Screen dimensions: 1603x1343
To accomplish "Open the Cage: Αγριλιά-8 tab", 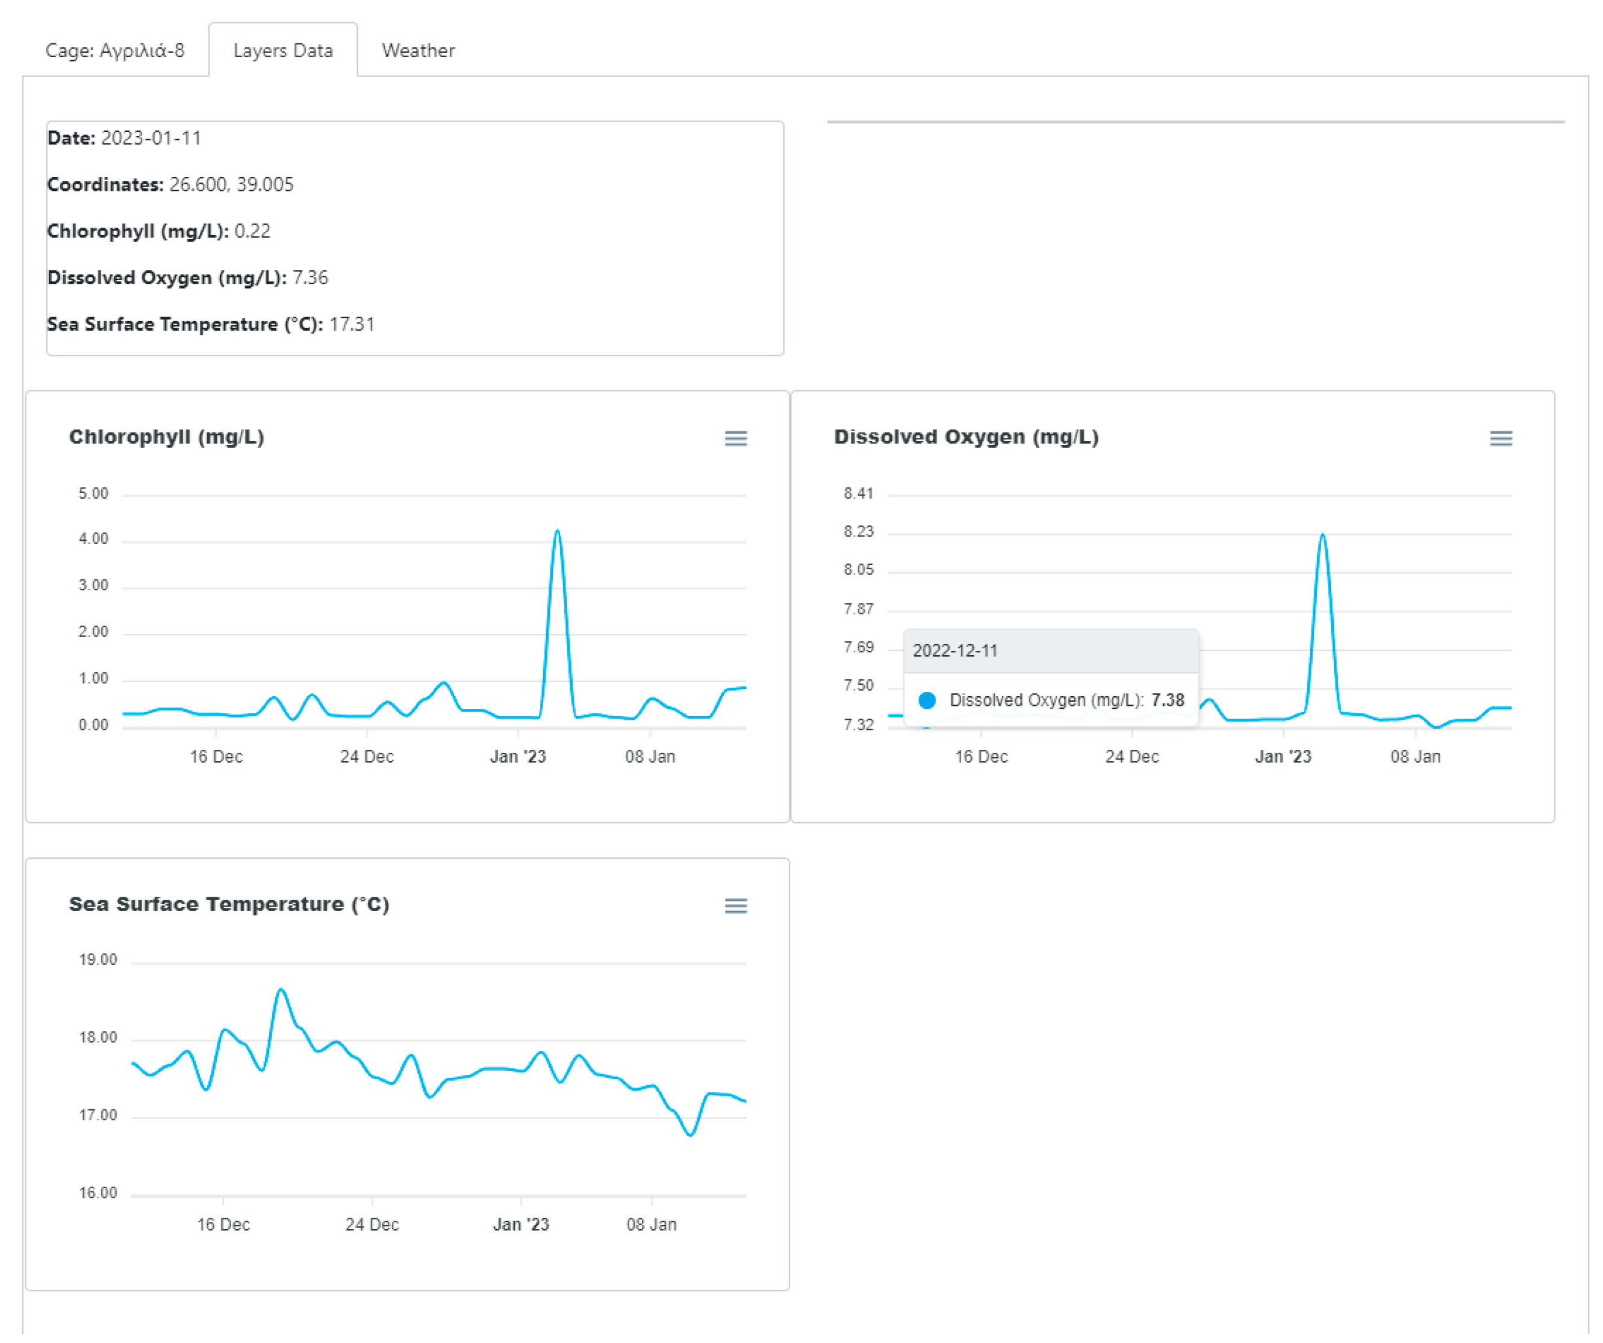I will pos(114,51).
